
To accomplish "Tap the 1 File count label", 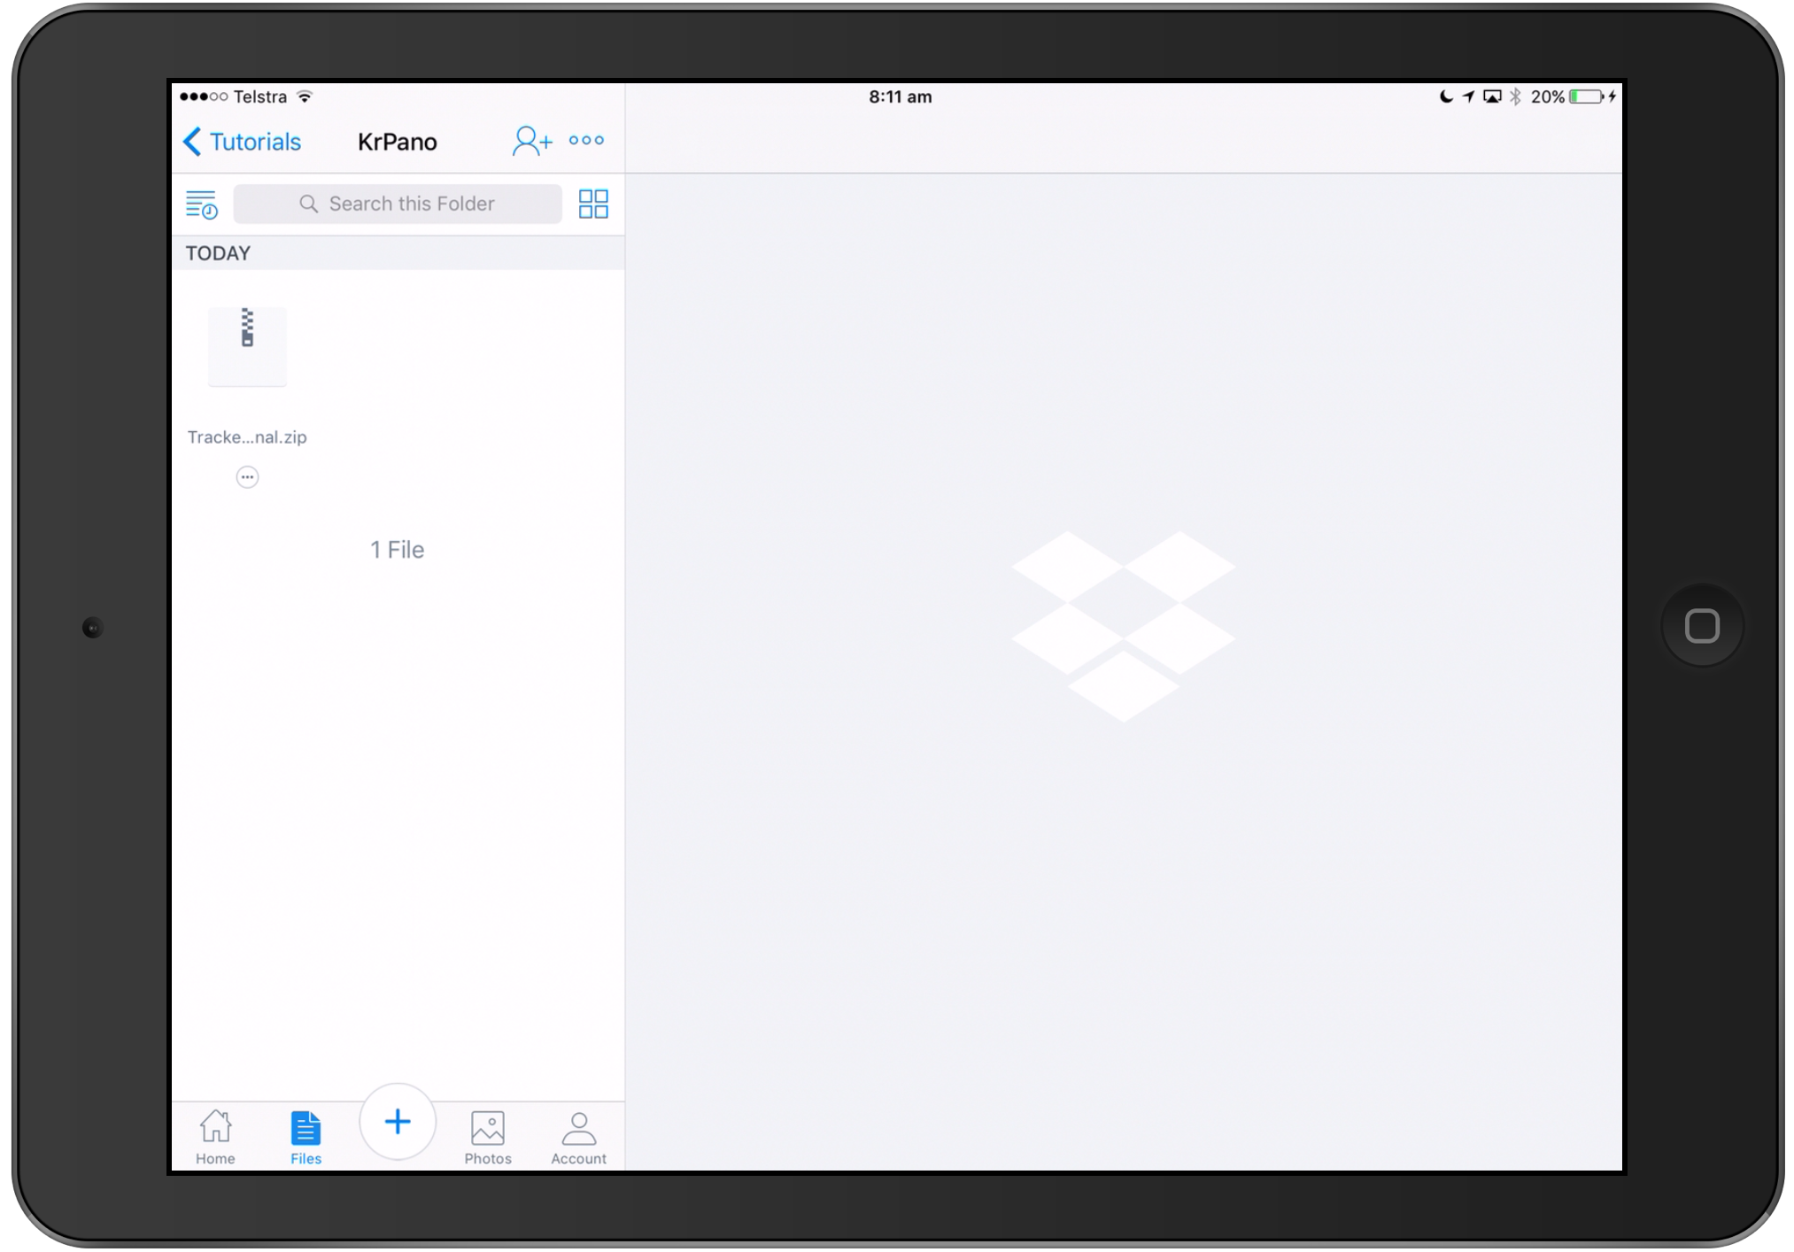I will [x=398, y=550].
